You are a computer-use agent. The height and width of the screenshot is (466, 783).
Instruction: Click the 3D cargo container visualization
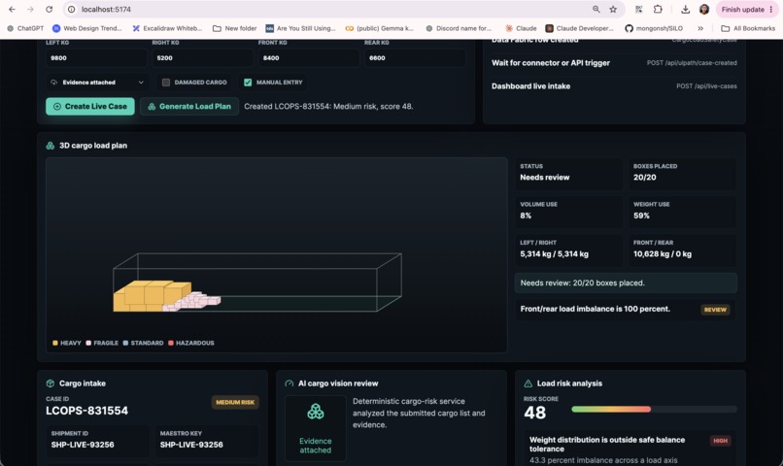(x=257, y=283)
